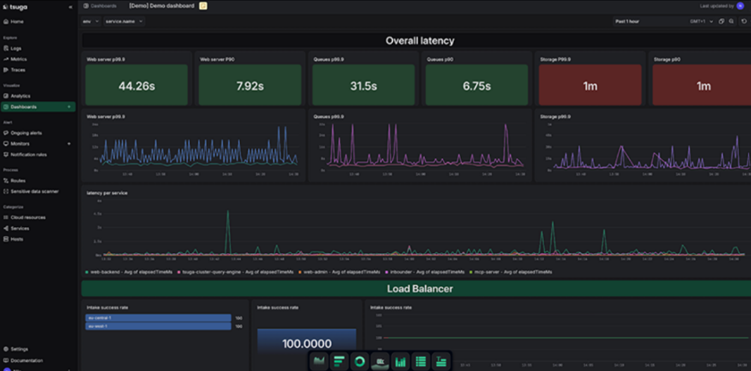Go to Dashboards breadcrumb in header
751x371 pixels.
[x=100, y=6]
